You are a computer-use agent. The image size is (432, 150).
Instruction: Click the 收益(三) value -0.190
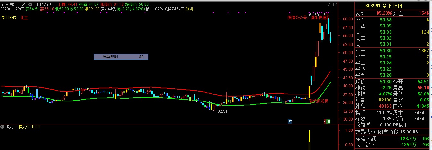click(x=385, y=125)
